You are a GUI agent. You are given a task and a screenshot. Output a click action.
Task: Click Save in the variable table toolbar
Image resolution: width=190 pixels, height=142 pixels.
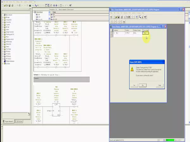[119, 17]
